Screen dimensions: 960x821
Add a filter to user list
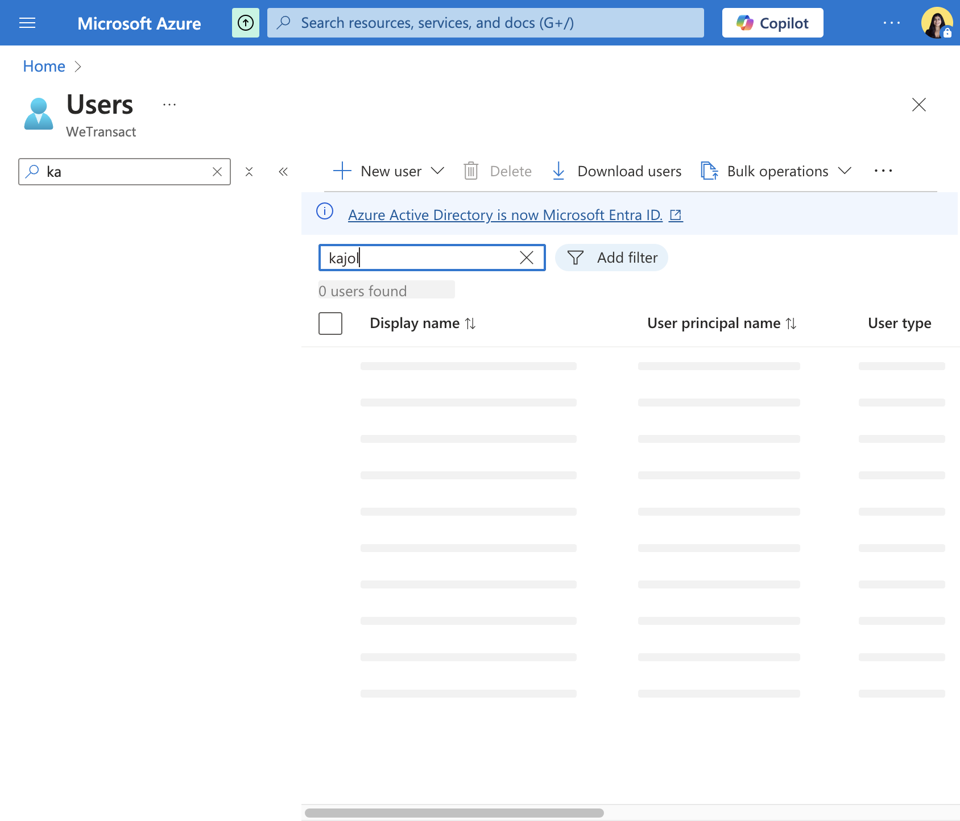tap(611, 258)
